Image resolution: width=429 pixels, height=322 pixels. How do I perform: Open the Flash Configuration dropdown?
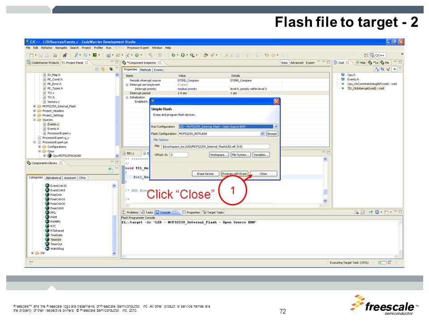point(262,134)
